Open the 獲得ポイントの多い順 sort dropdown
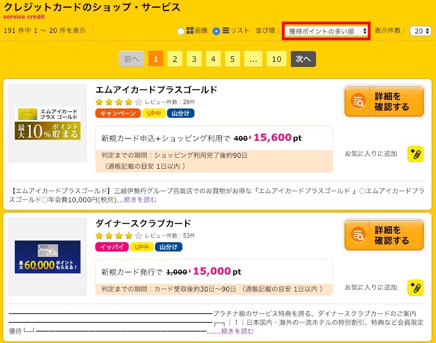The width and height of the screenshot is (436, 343). point(326,31)
